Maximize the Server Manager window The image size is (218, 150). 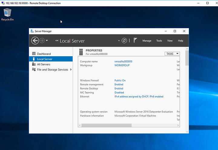click(175, 31)
